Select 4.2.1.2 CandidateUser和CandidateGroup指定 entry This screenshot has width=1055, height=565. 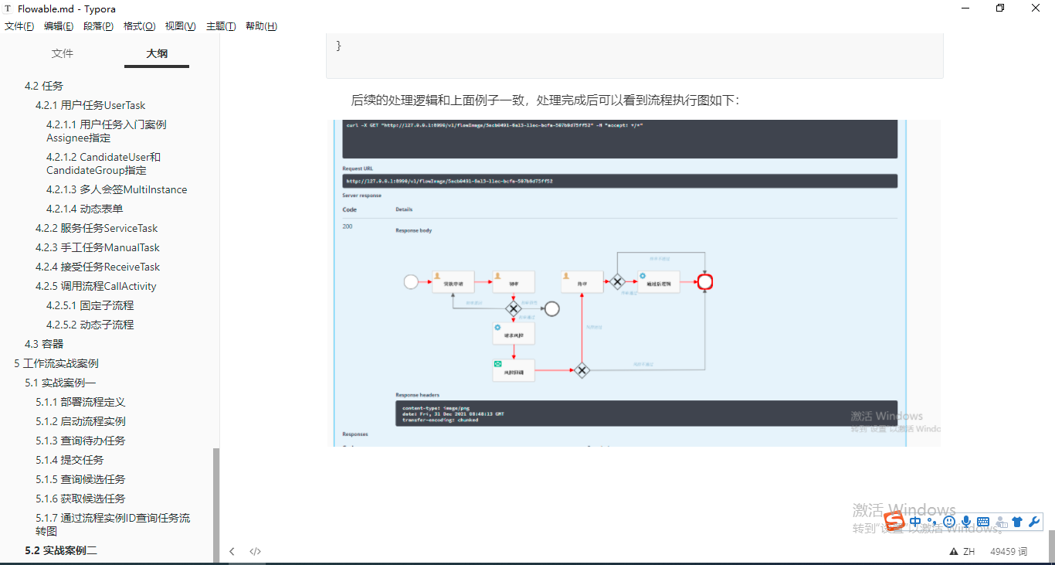pyautogui.click(x=103, y=163)
